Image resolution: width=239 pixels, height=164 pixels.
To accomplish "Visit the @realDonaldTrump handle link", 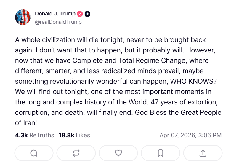I will pyautogui.click(x=58, y=22).
